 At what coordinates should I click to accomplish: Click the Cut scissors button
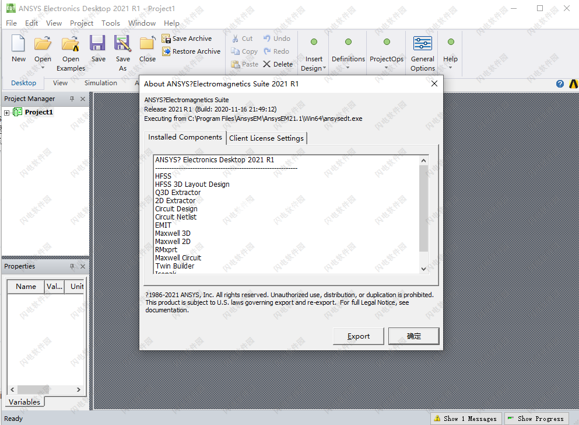point(242,39)
